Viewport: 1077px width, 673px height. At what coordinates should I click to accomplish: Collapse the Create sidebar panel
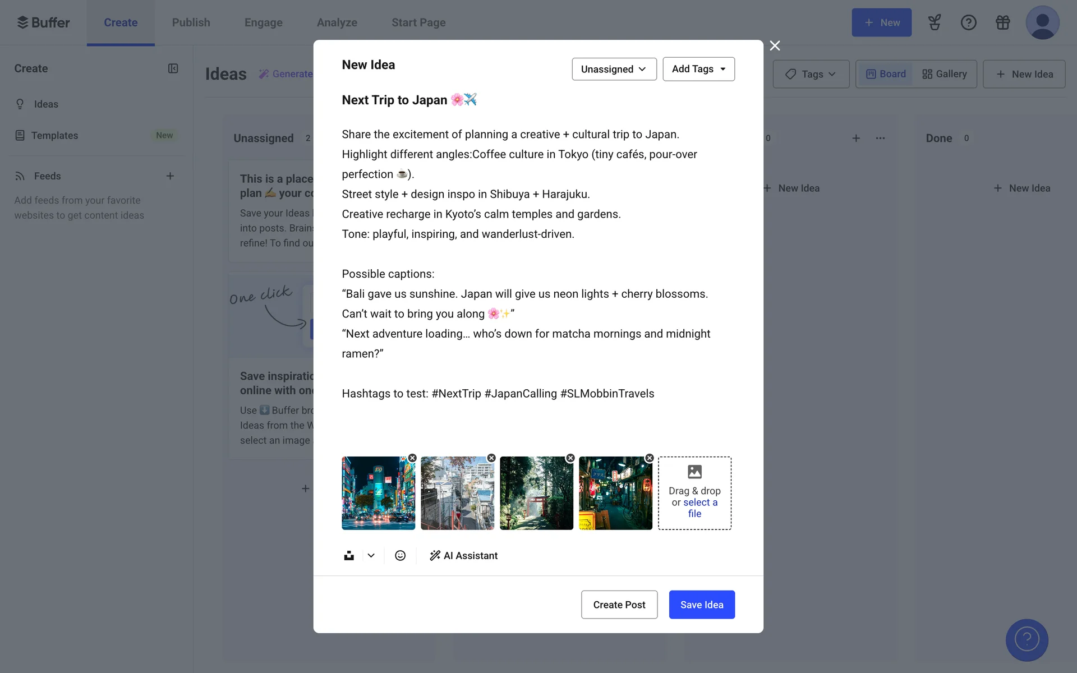pyautogui.click(x=173, y=68)
